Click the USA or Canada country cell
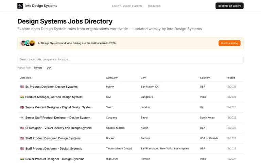 [x=209, y=138]
